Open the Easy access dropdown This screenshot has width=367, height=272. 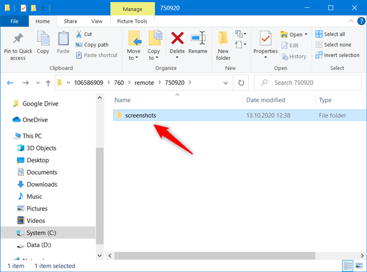pos(241,45)
